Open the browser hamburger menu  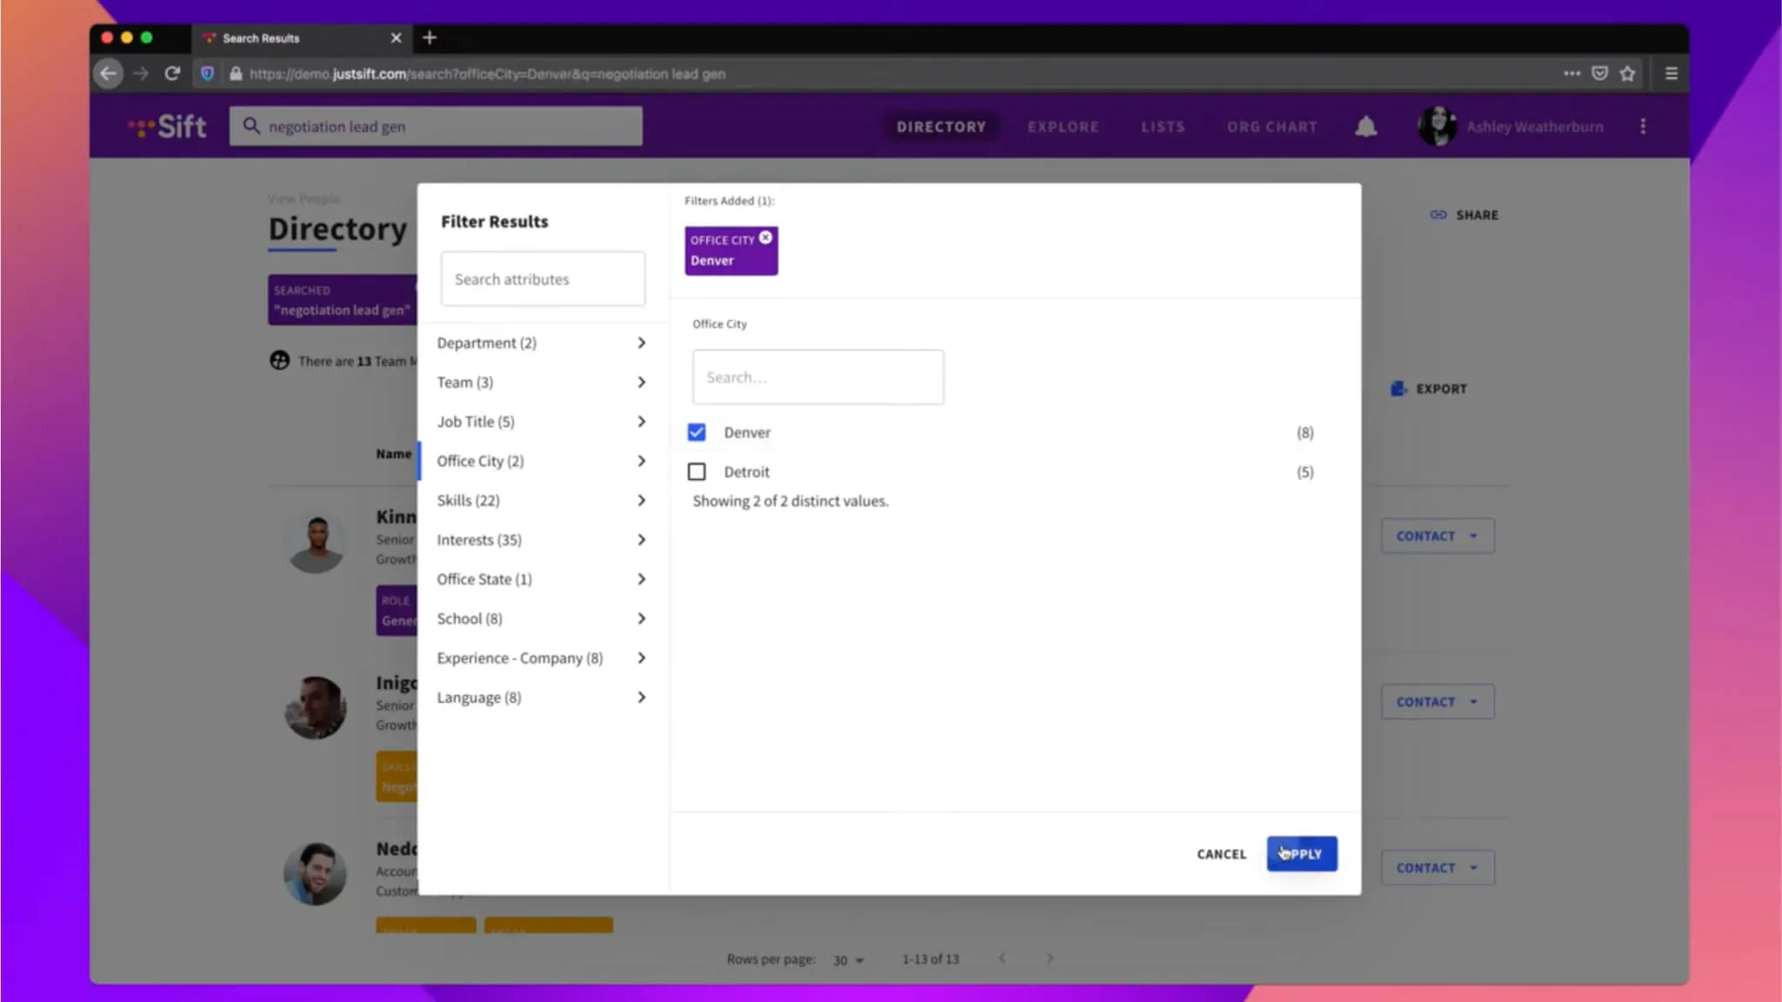pyautogui.click(x=1671, y=74)
